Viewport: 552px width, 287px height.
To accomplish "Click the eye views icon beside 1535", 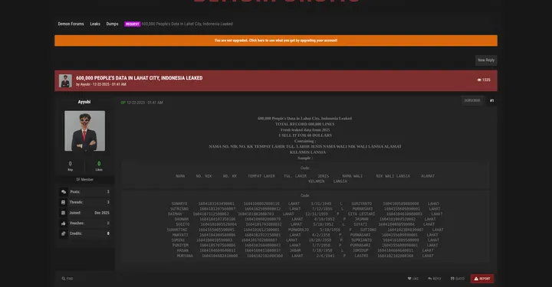I will coord(478,80).
